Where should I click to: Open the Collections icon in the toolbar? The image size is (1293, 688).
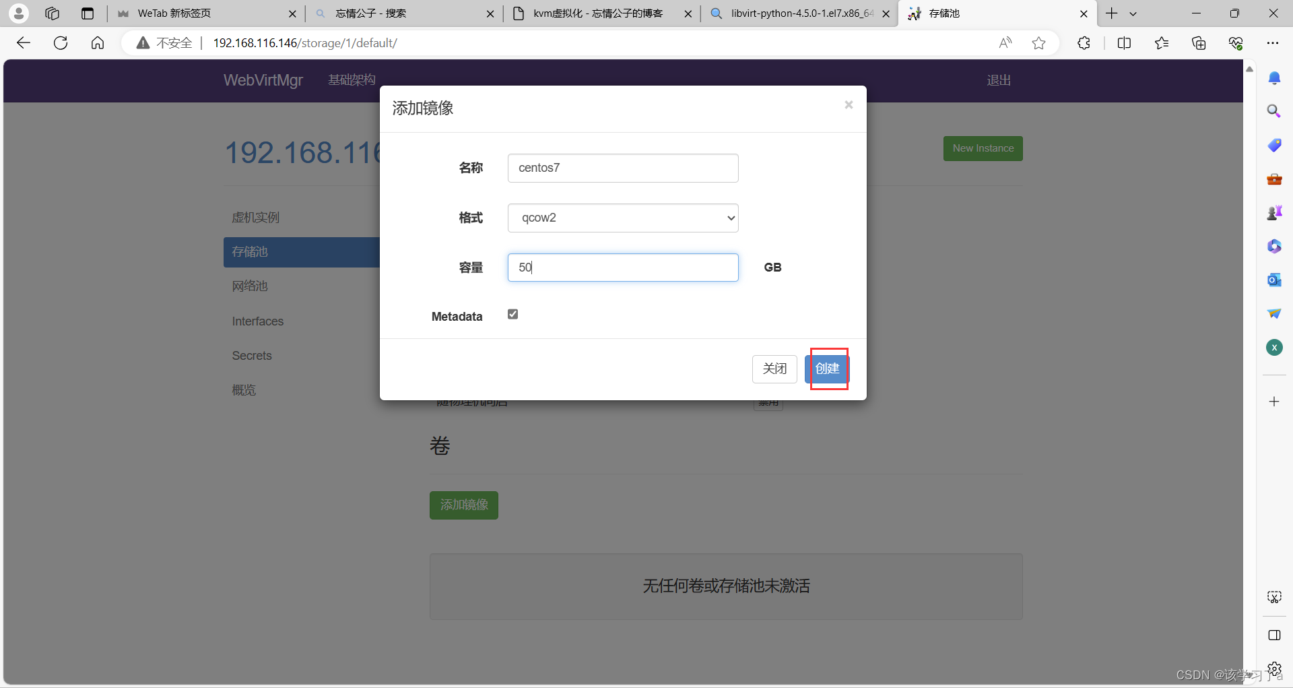1199,43
